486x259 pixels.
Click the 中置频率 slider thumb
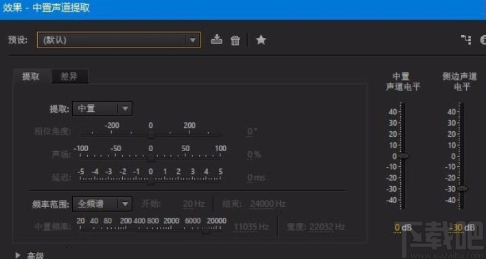pyautogui.click(x=205, y=230)
